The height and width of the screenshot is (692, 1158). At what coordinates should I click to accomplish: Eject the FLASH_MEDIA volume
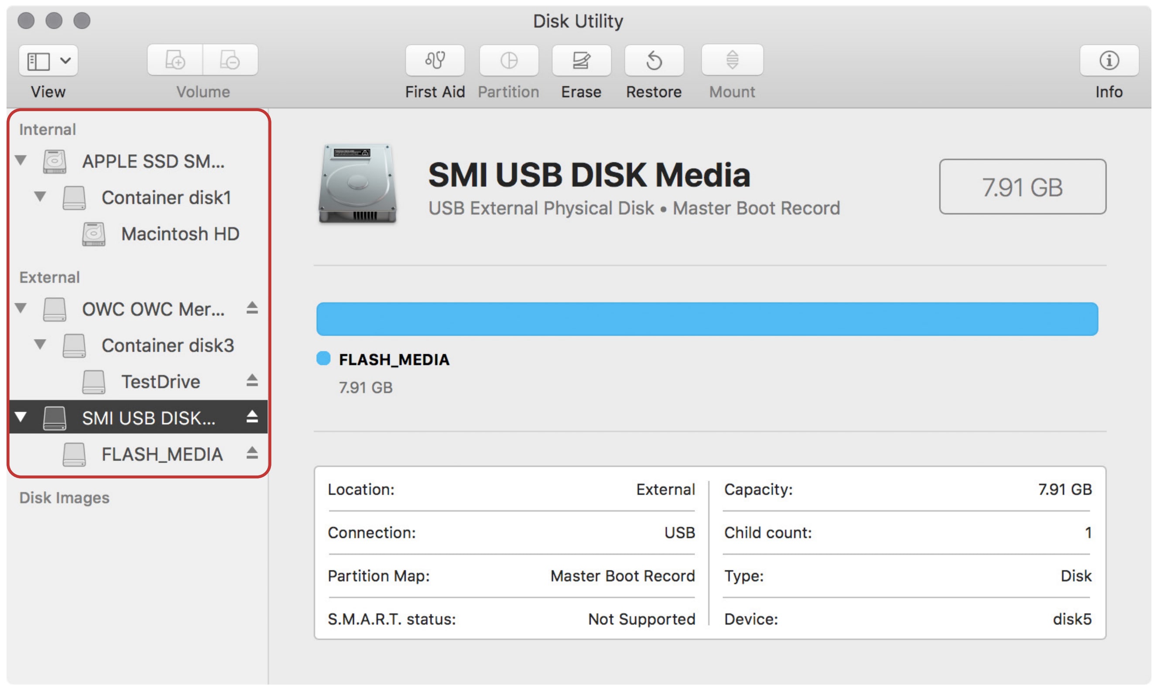pyautogui.click(x=252, y=453)
